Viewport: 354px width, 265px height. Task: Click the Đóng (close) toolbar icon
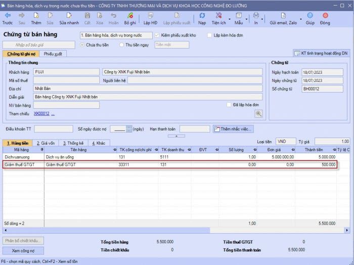coord(325,16)
